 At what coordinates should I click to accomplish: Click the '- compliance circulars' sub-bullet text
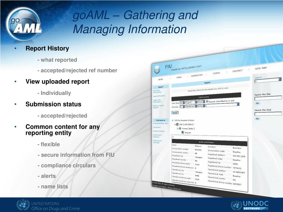[67, 166]
